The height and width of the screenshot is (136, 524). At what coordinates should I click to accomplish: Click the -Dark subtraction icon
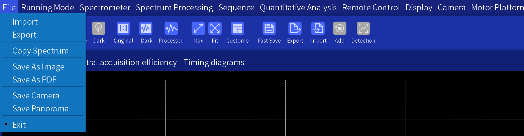[146, 29]
